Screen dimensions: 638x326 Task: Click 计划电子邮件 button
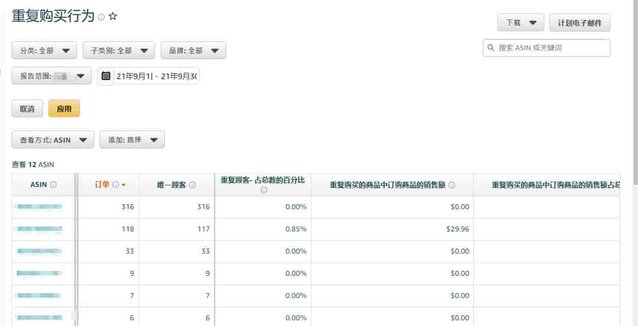(x=580, y=22)
